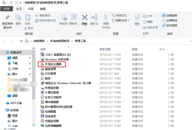Select 性能监视器 shortcut
192x130 pixels.
pos(50,121)
